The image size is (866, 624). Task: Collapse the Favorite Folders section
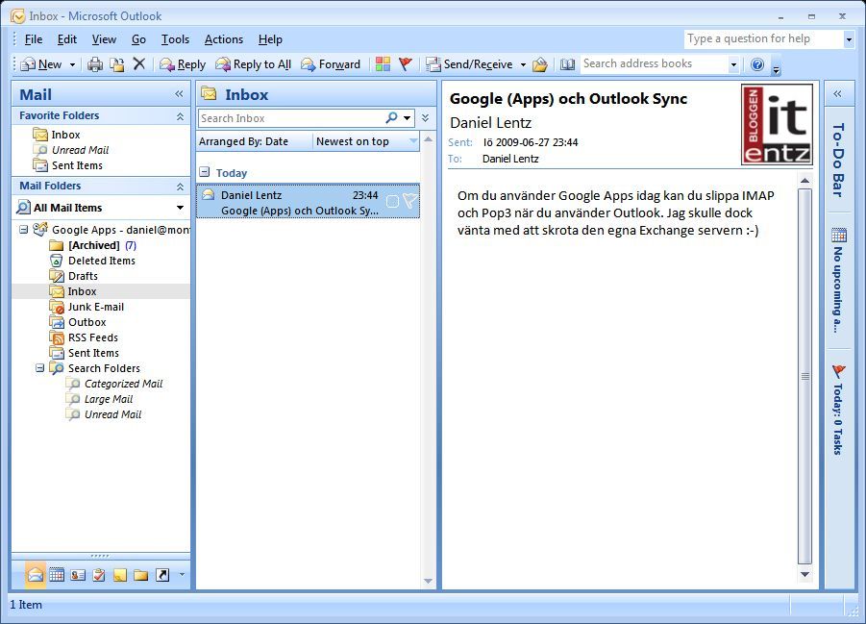click(180, 116)
